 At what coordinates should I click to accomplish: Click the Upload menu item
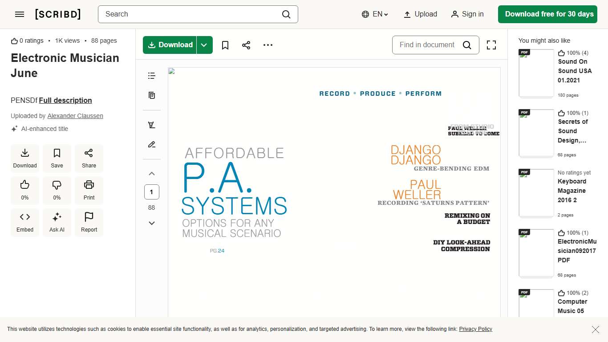[420, 14]
